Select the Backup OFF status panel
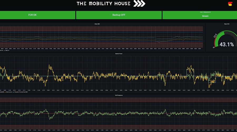237x132 pixels. (119, 15)
